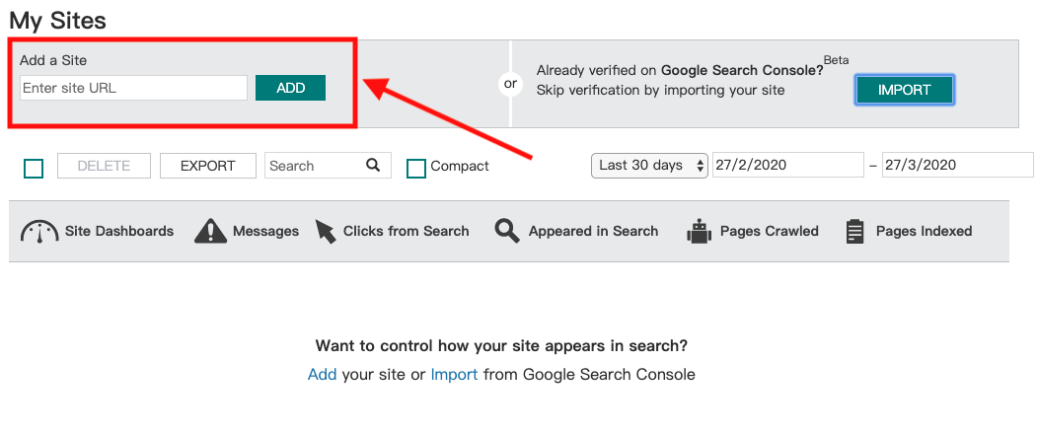Viewport: 1037px width, 435px height.
Task: Click the Pages Indexed document icon
Action: (855, 232)
